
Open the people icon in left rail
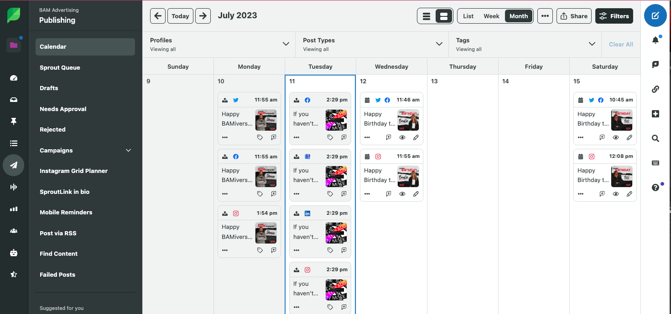pyautogui.click(x=14, y=231)
